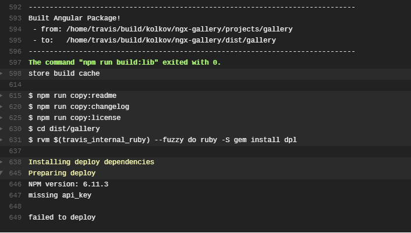The width and height of the screenshot is (411, 233).
Task: Collapse the 'Preparing deploy' fold arrow
Action: pos(2,173)
